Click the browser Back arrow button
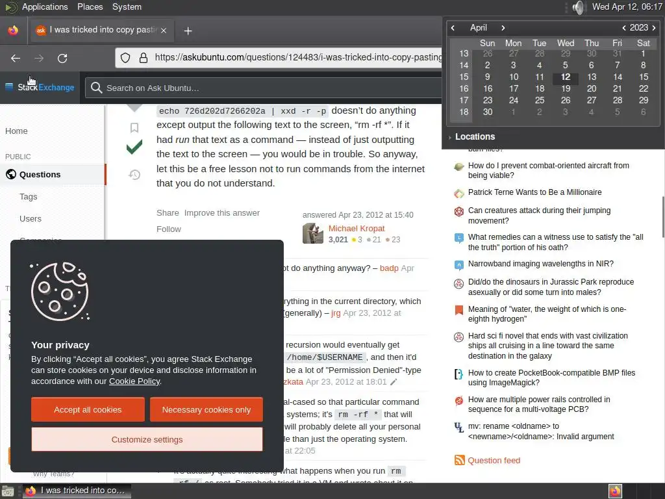The image size is (665, 499). tap(16, 58)
